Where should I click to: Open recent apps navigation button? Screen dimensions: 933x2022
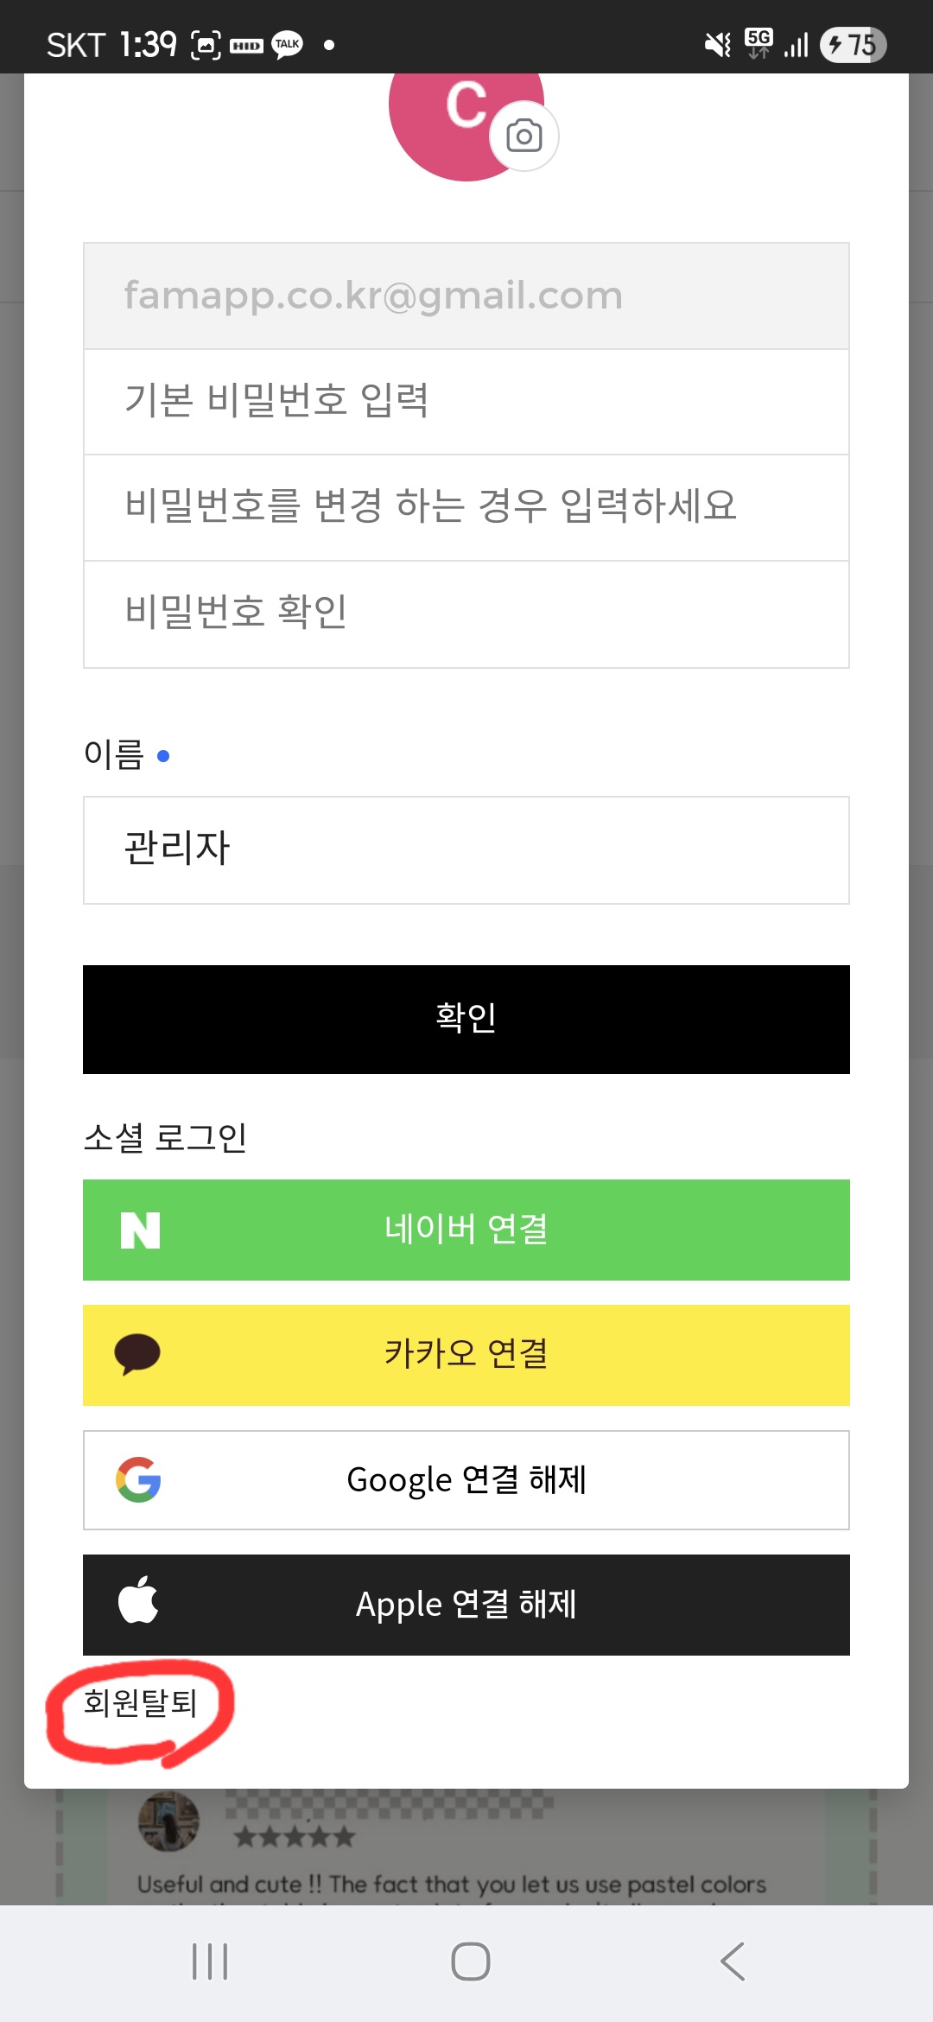click(x=210, y=1961)
